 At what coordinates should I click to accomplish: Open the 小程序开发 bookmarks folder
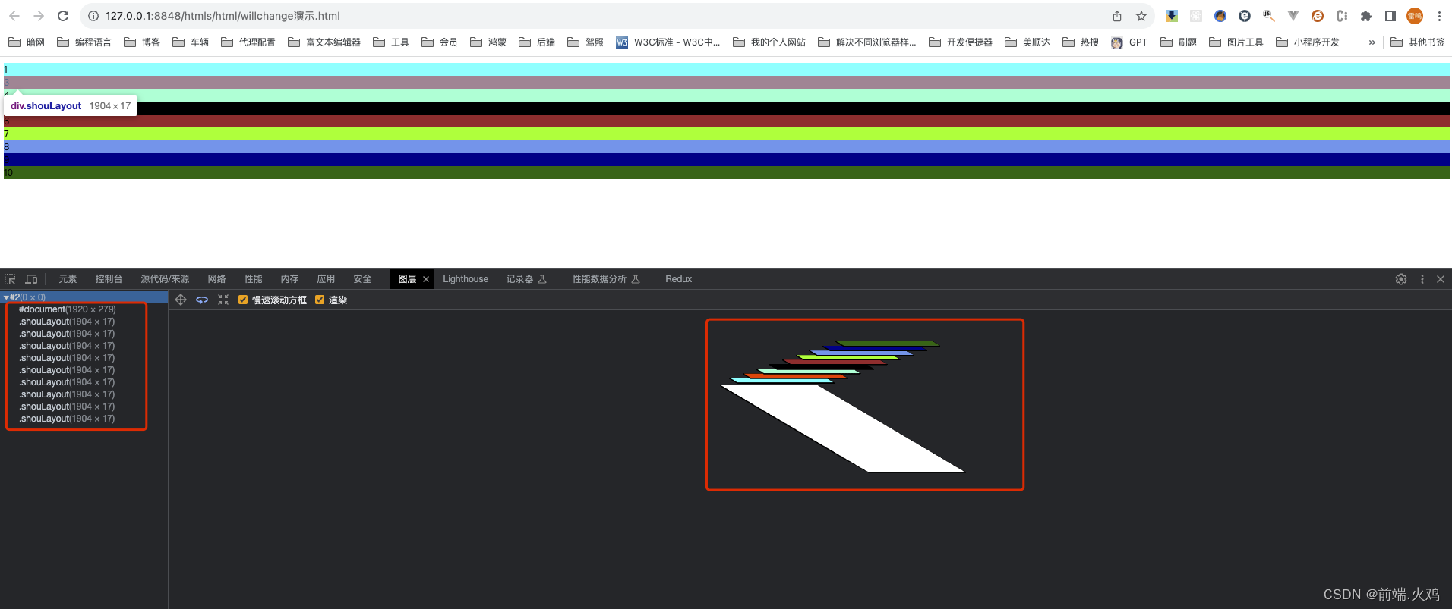pos(1308,42)
